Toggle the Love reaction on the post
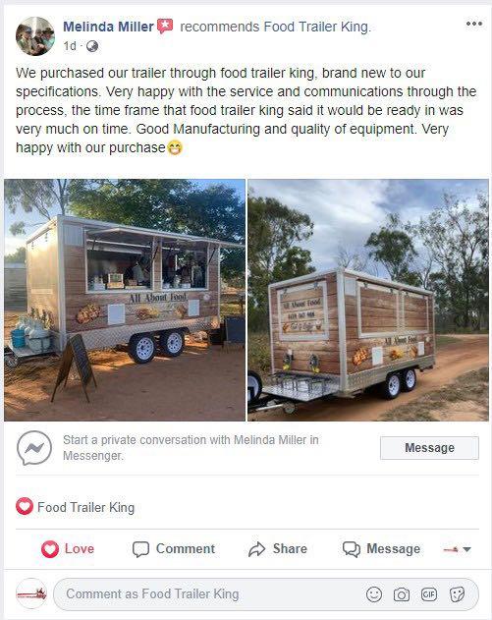Screen dimensions: 492x620 (x=68, y=549)
